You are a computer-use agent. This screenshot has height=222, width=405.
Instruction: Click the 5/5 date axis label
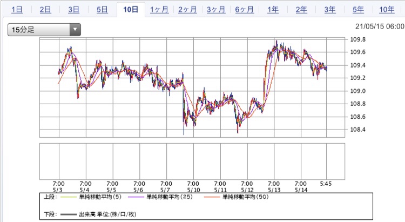click(x=111, y=190)
